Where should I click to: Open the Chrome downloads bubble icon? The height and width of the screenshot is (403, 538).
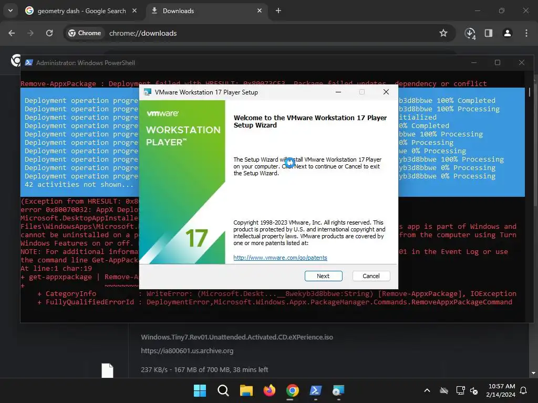(470, 33)
